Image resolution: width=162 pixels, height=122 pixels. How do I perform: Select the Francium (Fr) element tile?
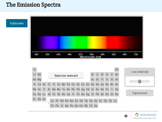point(34,99)
